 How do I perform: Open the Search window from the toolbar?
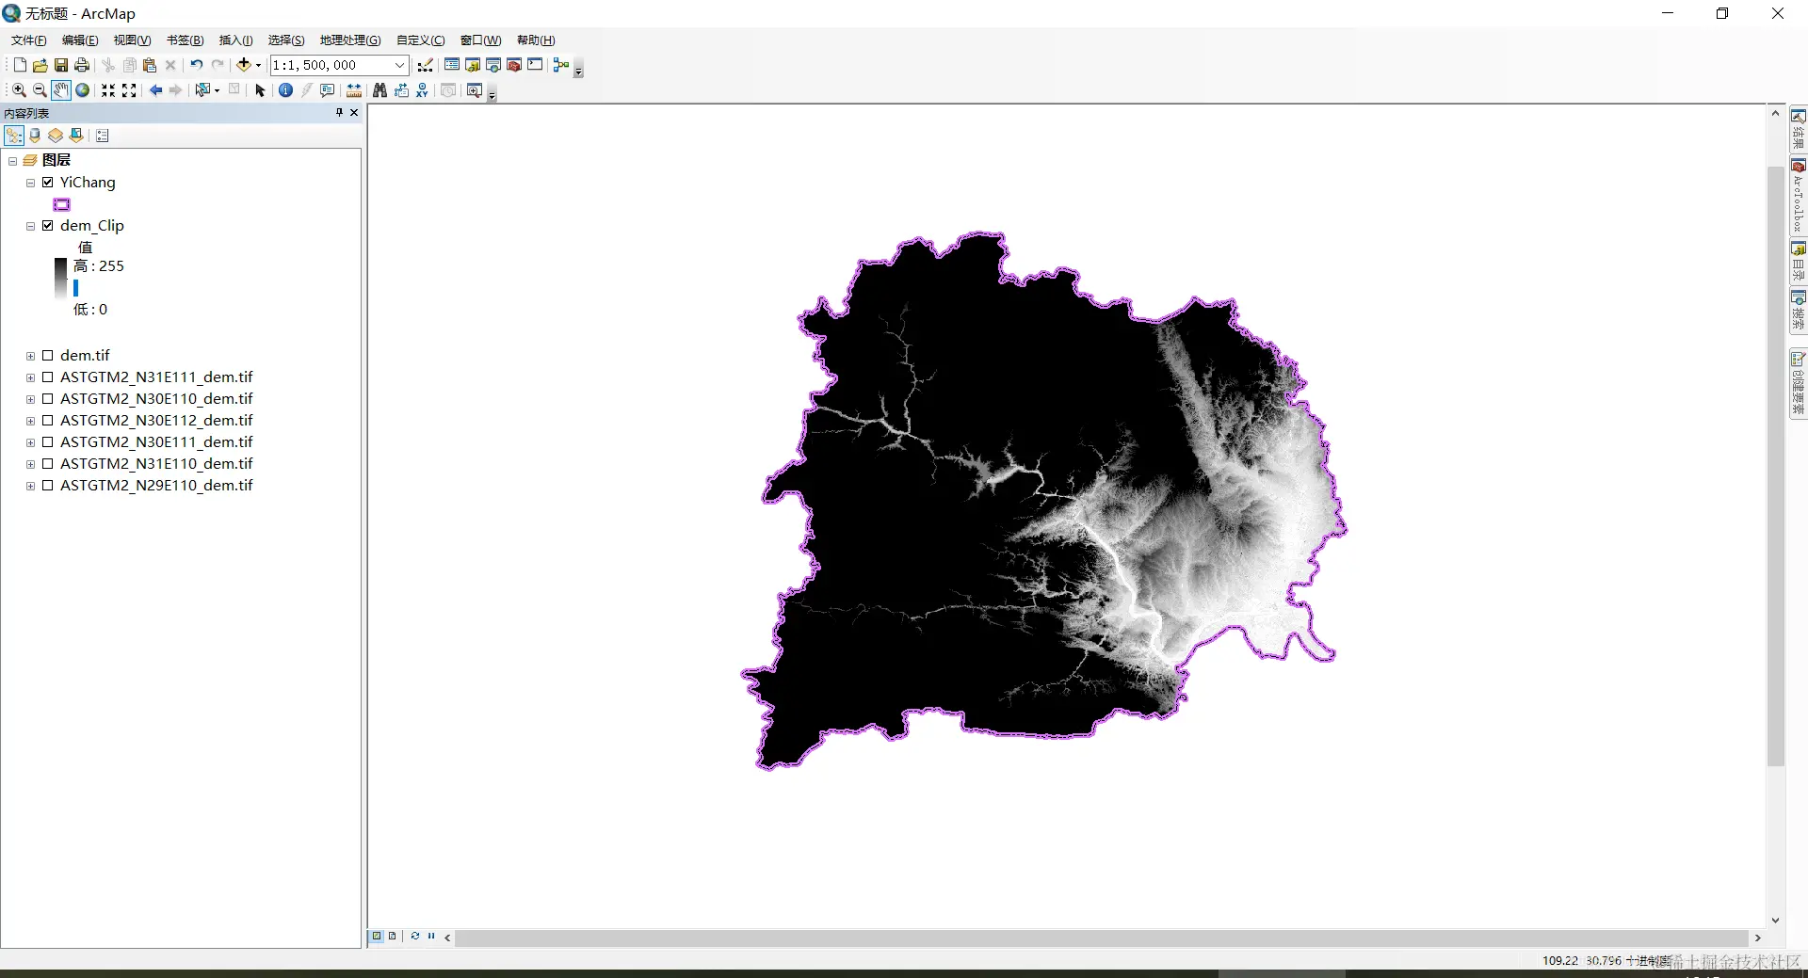coord(493,65)
